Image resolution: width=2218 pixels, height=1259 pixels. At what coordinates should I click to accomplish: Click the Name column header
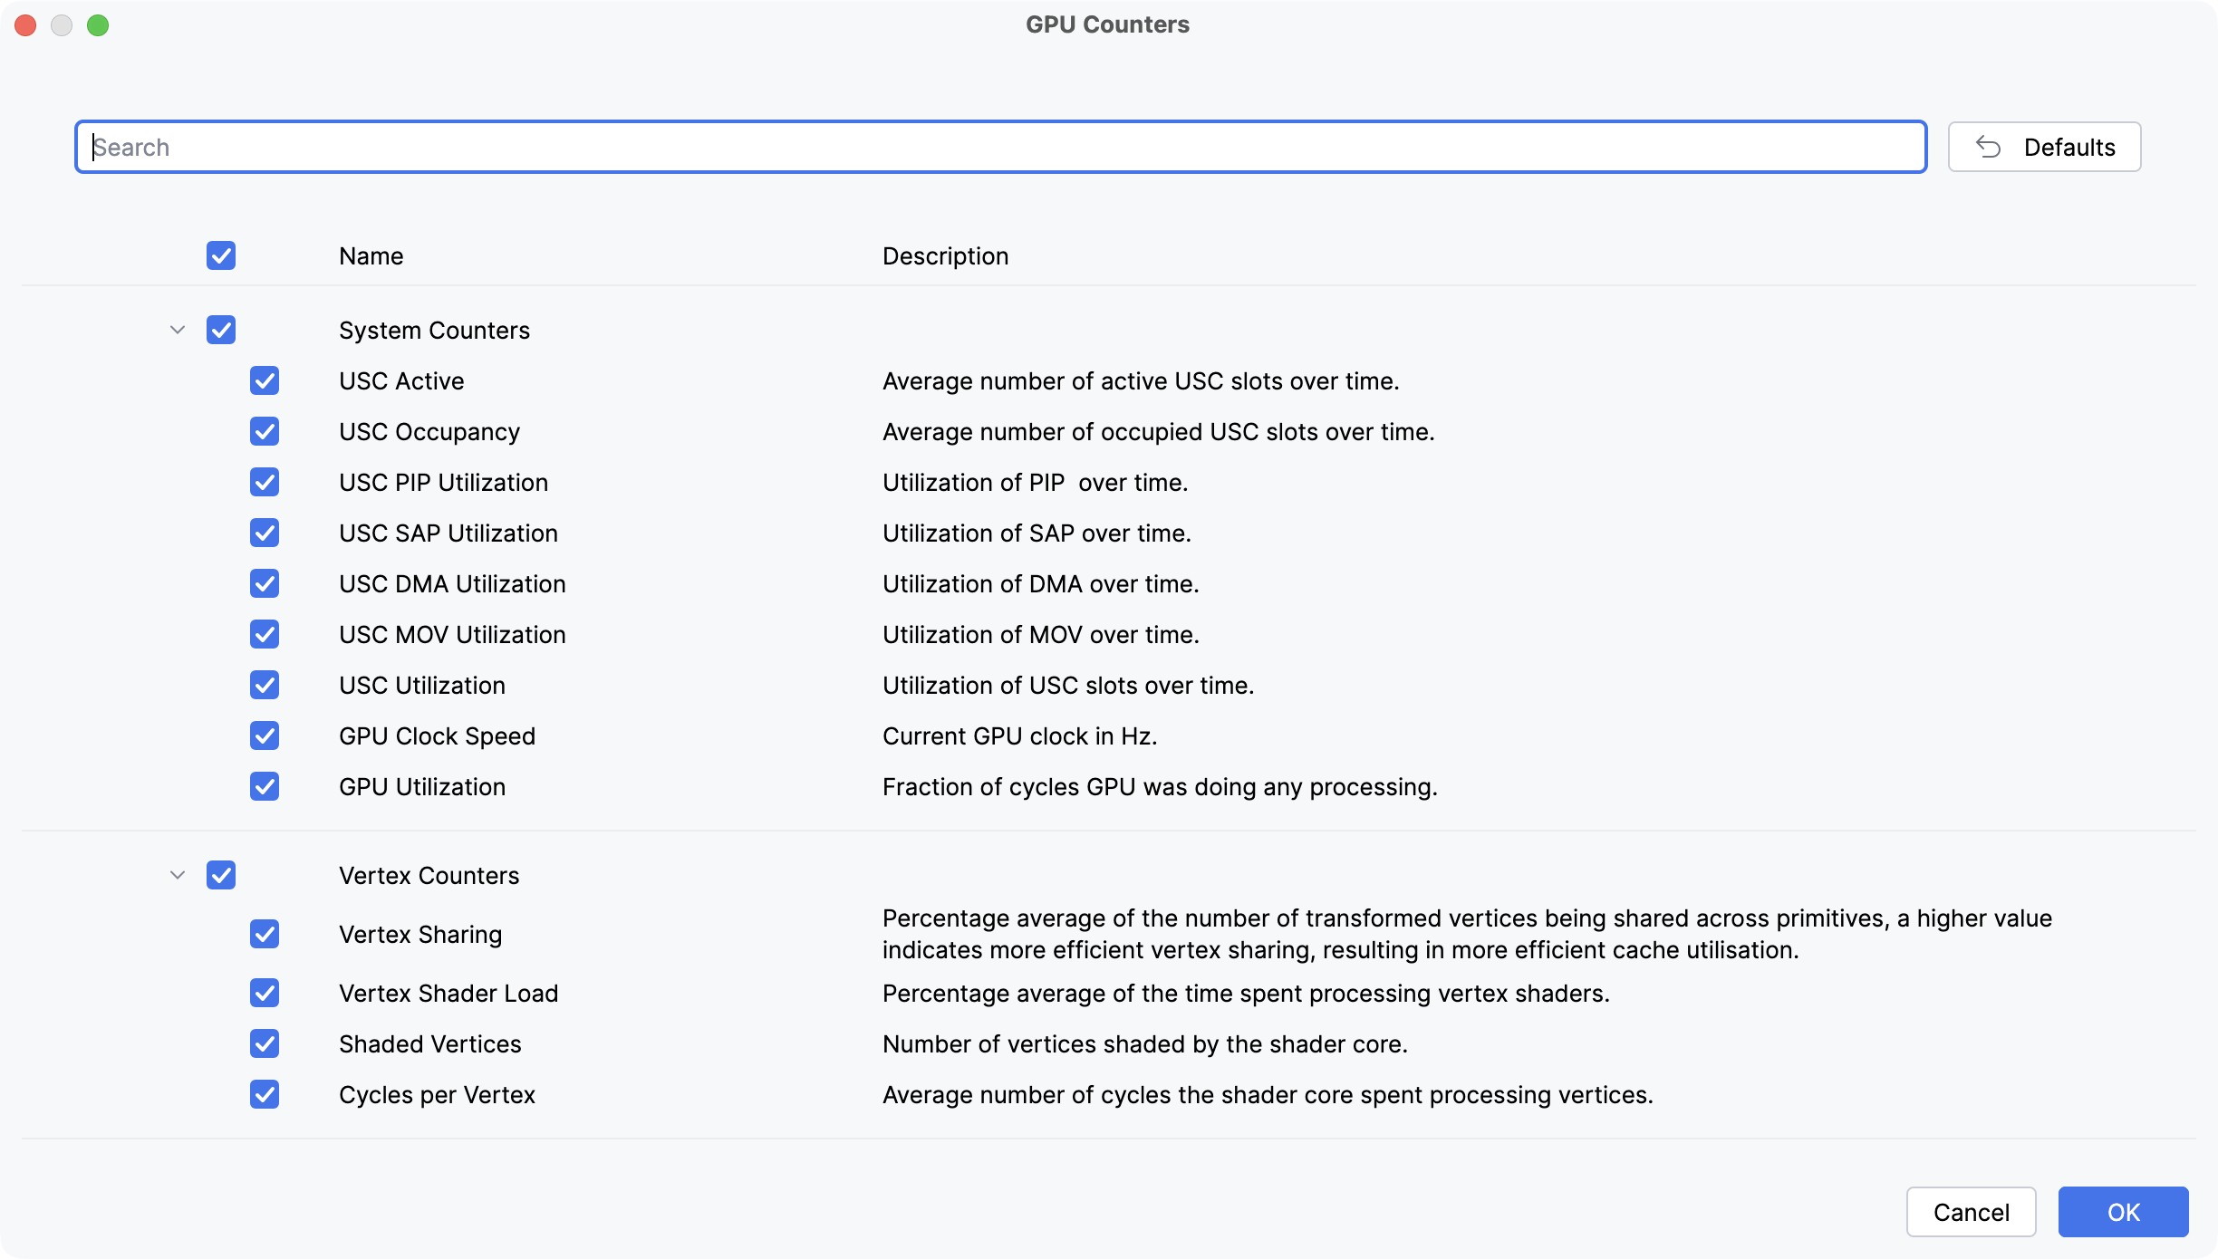371,256
